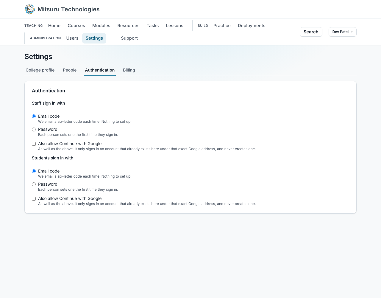
Task: Choose Password option for students sign in
Action: point(34,184)
